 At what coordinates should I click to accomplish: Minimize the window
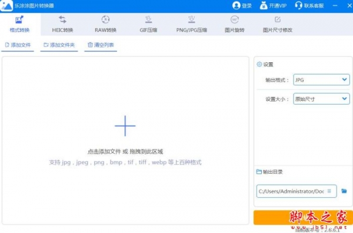(335, 5)
